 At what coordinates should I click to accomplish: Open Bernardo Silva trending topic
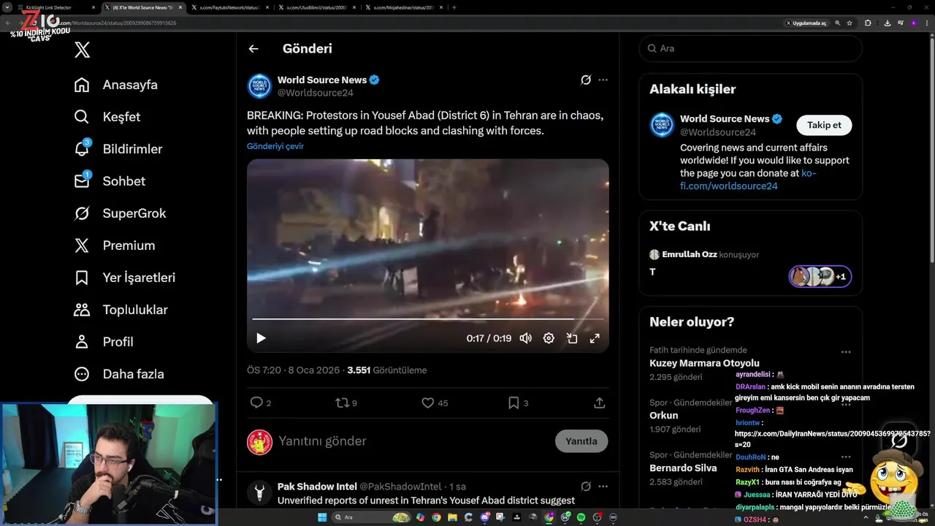[683, 468]
